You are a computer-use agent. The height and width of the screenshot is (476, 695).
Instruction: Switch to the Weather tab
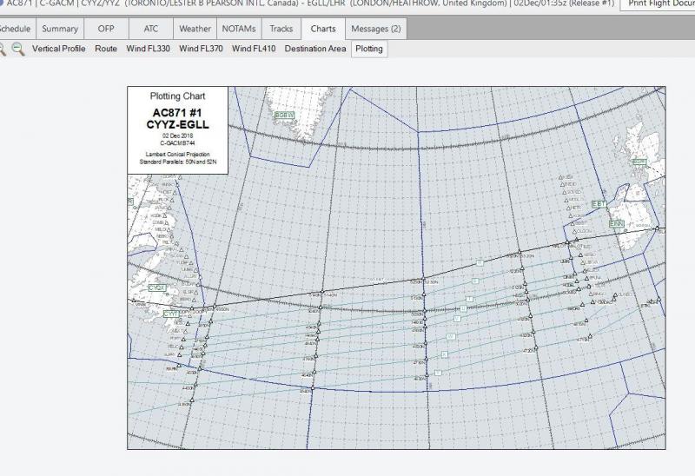coord(195,29)
